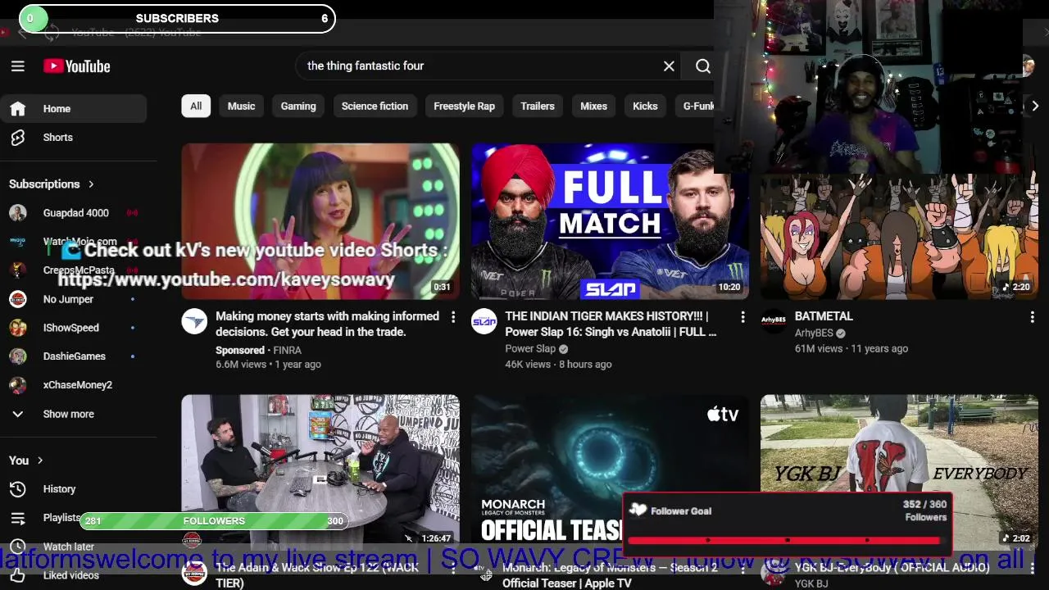Click the '6.6M views • 1 year ago' text
The image size is (1049, 590).
[268, 365]
